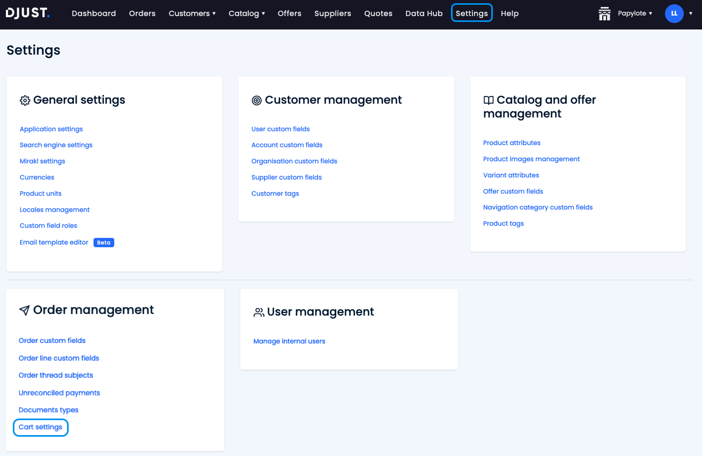This screenshot has width=702, height=456.
Task: Open the Data Hub menu item
Action: click(x=424, y=13)
